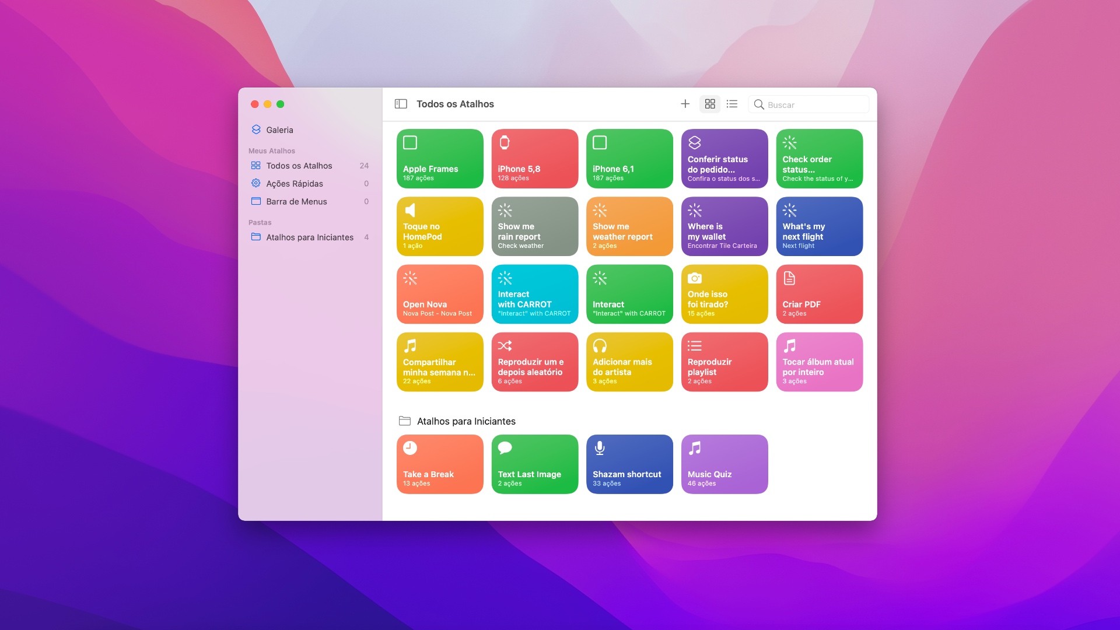1120x630 pixels.
Task: Switch to list view layout
Action: coord(731,104)
